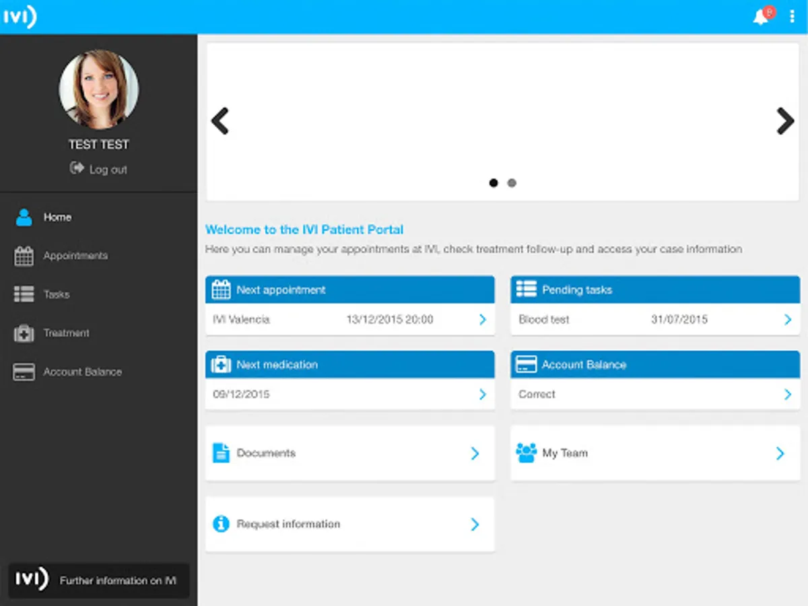Image resolution: width=808 pixels, height=606 pixels.
Task: Select the second carousel dot indicator
Action: click(x=512, y=182)
